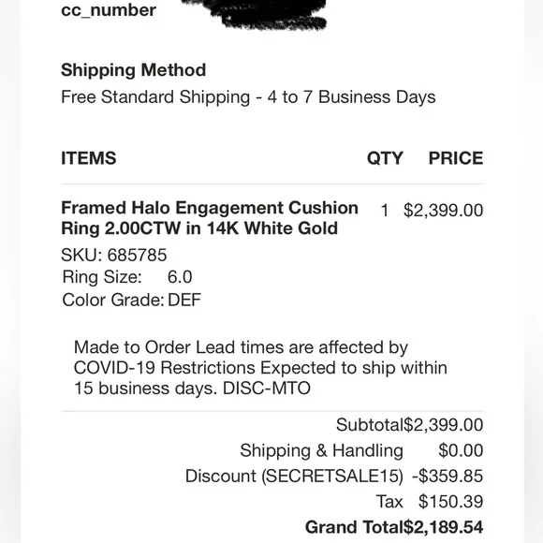
Task: Click the Color Grade DEF value
Action: [x=184, y=300]
